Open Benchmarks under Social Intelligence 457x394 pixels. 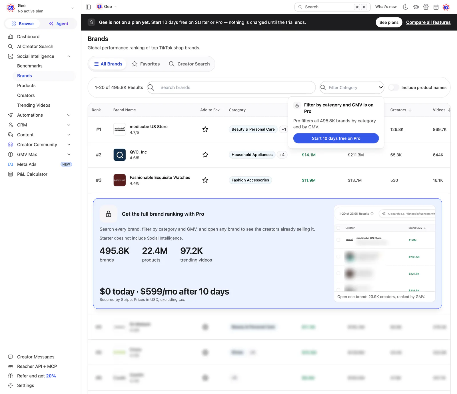[30, 66]
